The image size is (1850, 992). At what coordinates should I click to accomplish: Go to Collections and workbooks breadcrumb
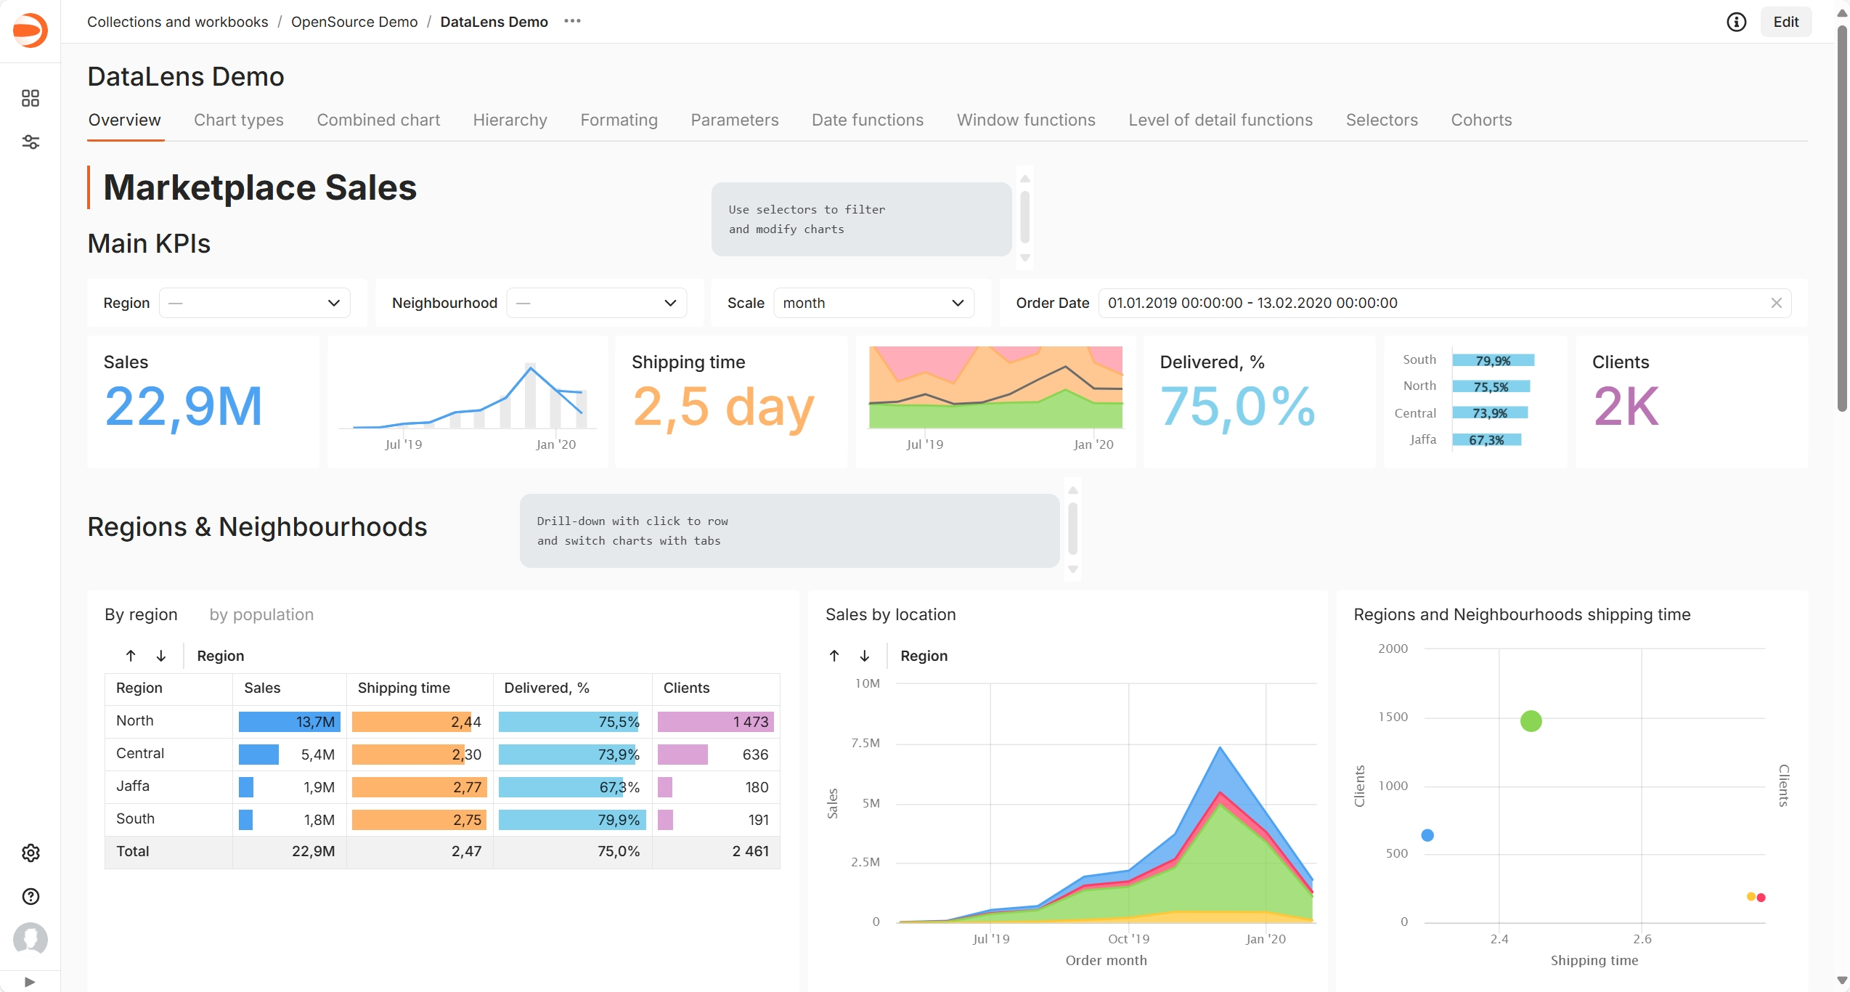click(x=178, y=22)
